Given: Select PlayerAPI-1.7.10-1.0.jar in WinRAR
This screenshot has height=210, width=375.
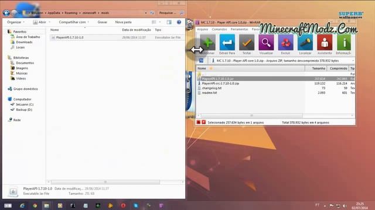Looking at the screenshot, I should 276,79.
